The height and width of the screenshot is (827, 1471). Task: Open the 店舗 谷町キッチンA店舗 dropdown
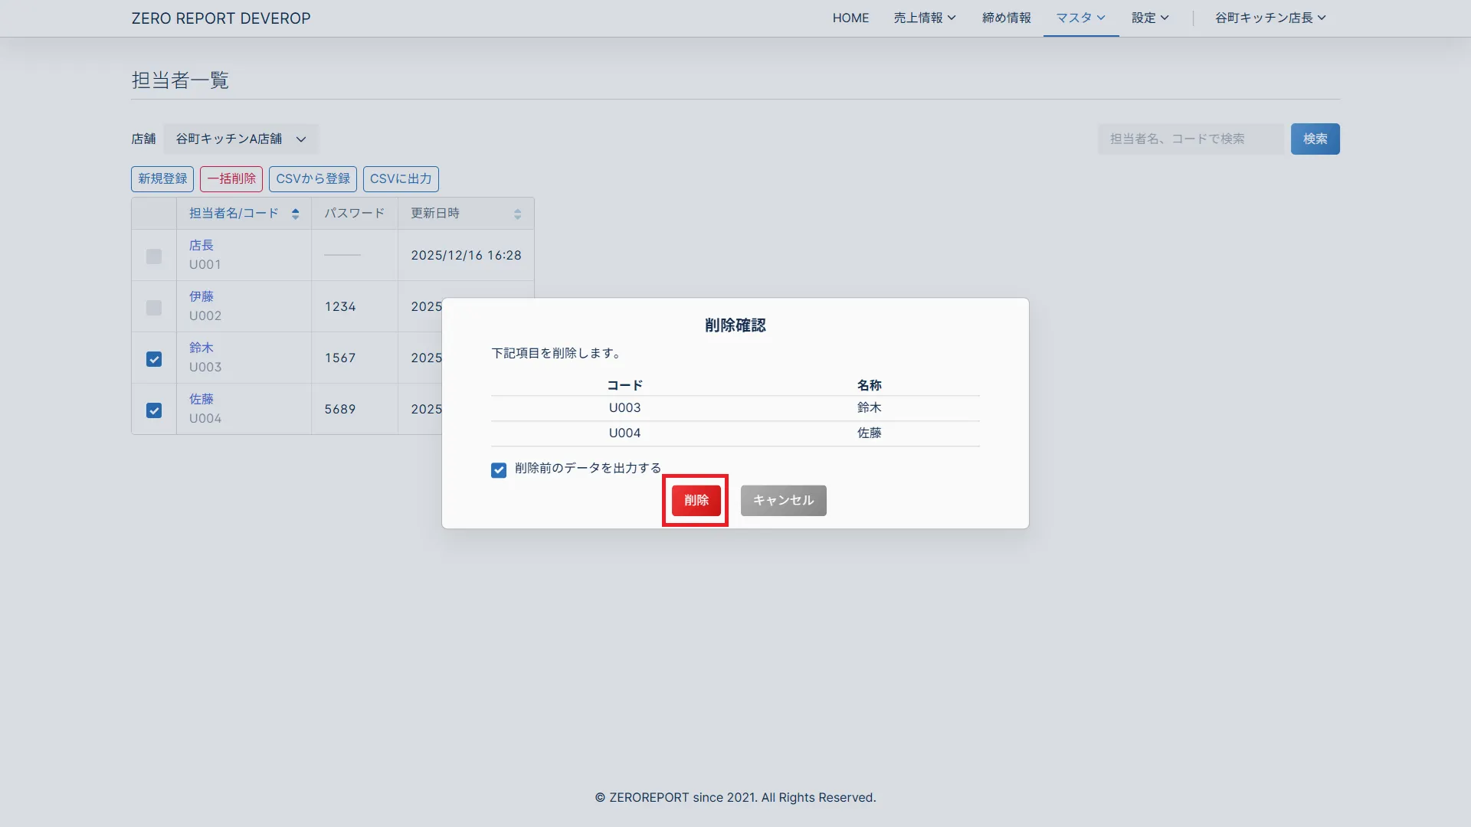[241, 139]
